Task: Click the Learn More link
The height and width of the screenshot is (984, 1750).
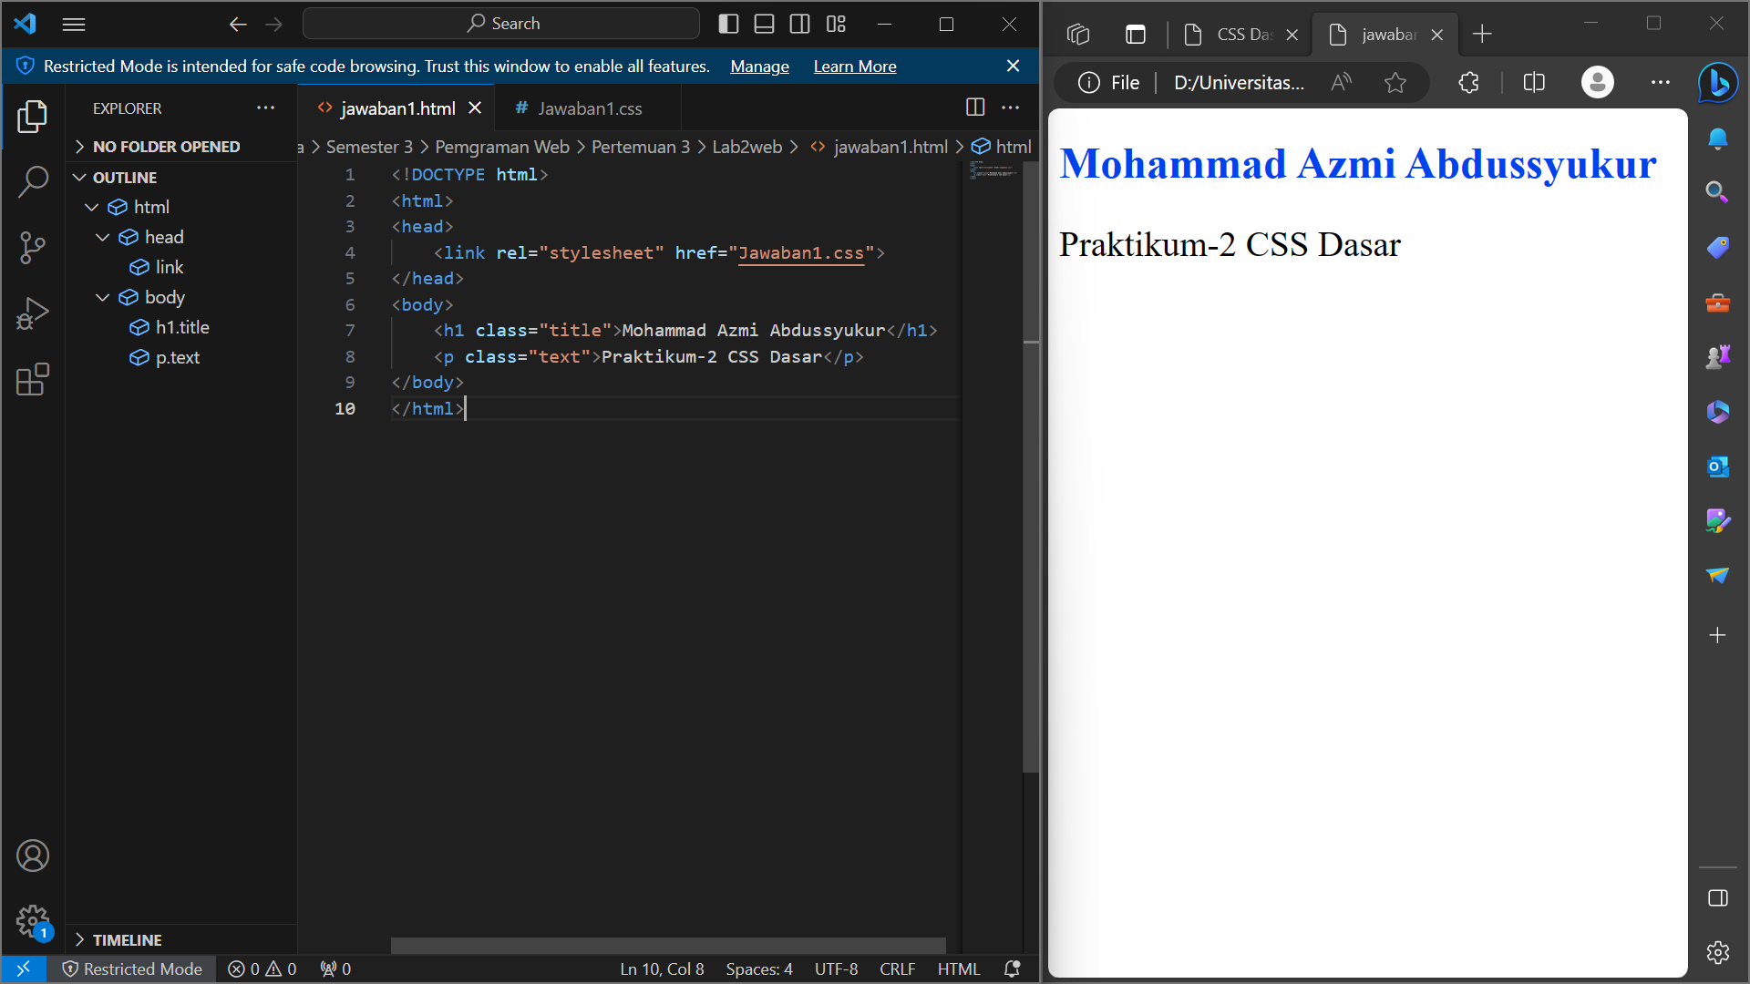Action: point(854,67)
